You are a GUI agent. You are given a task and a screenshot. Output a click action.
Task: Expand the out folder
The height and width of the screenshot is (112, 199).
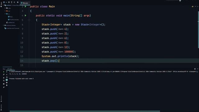[x=5, y=11]
